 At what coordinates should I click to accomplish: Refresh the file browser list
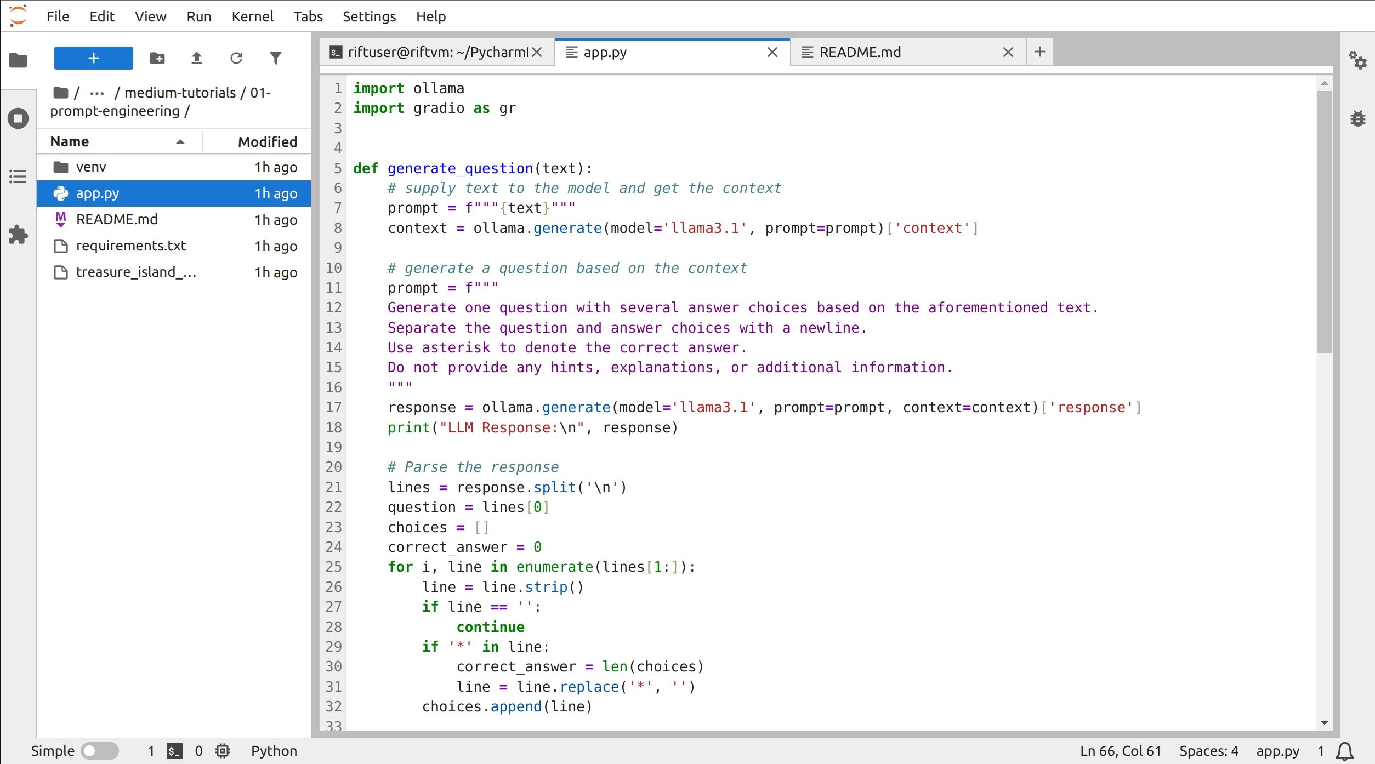[x=236, y=58]
